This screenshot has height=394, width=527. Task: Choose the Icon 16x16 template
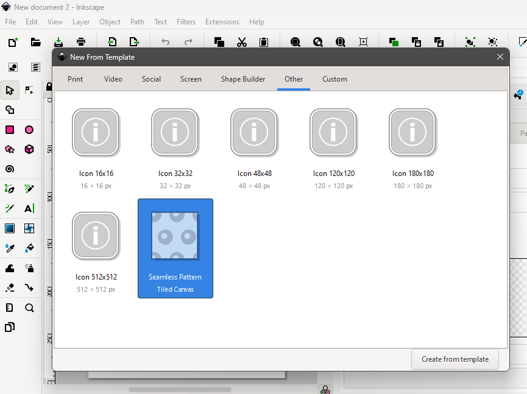[x=96, y=147]
